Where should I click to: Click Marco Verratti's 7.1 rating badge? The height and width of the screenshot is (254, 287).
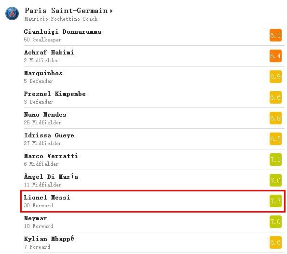pyautogui.click(x=275, y=160)
